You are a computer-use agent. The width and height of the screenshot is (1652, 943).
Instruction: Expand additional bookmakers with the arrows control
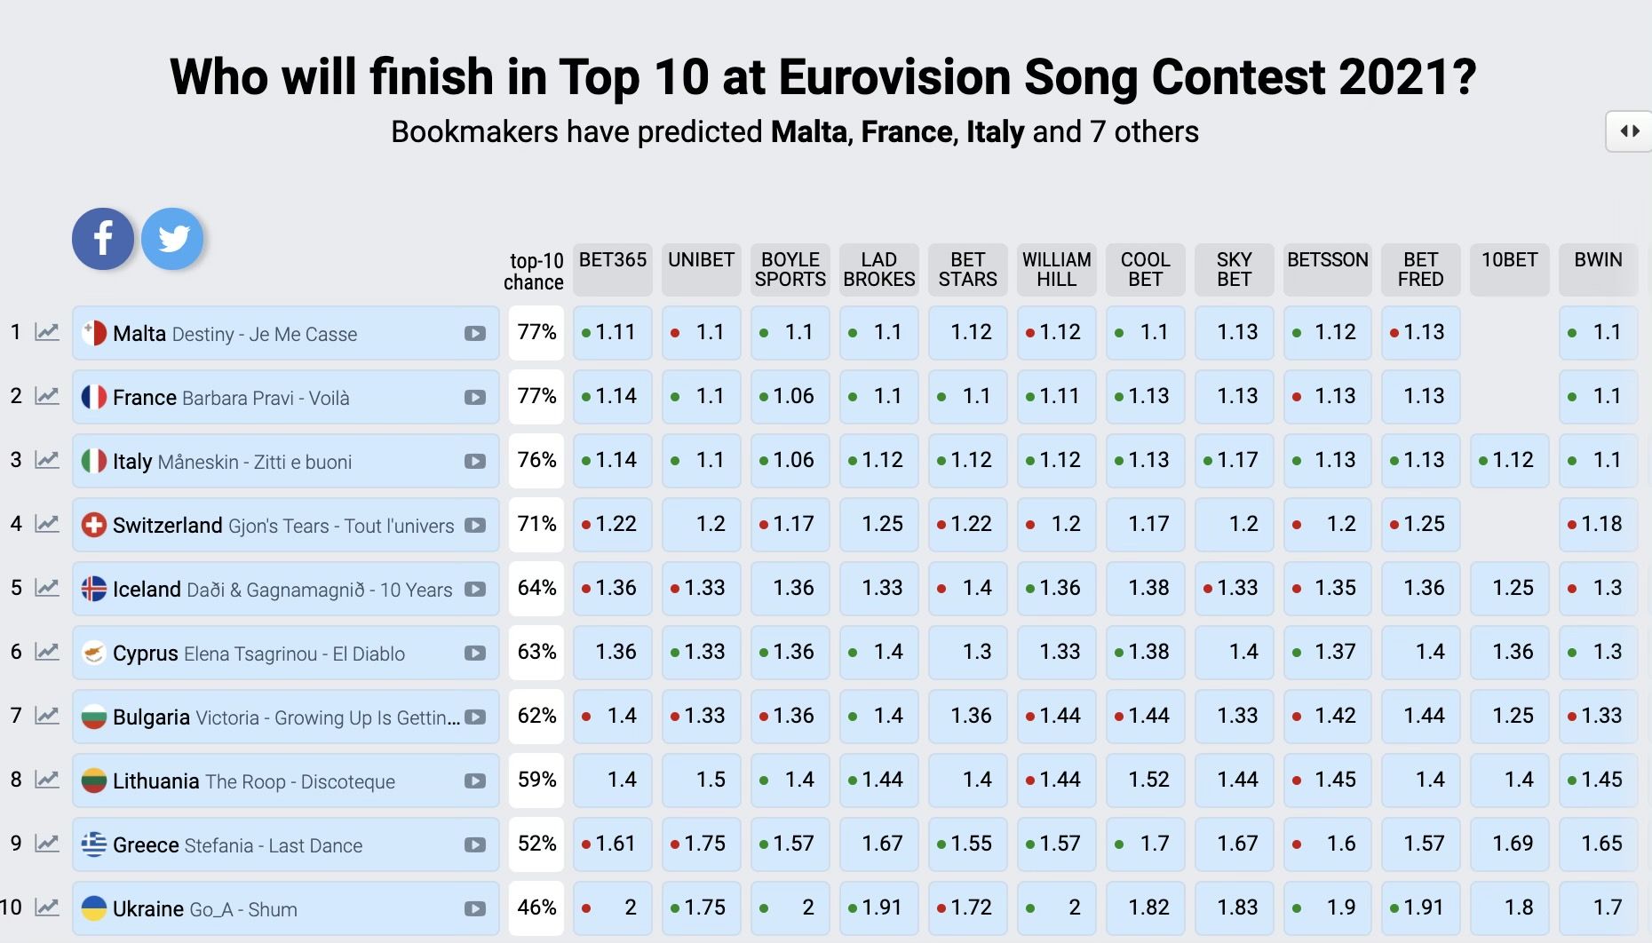1631,131
